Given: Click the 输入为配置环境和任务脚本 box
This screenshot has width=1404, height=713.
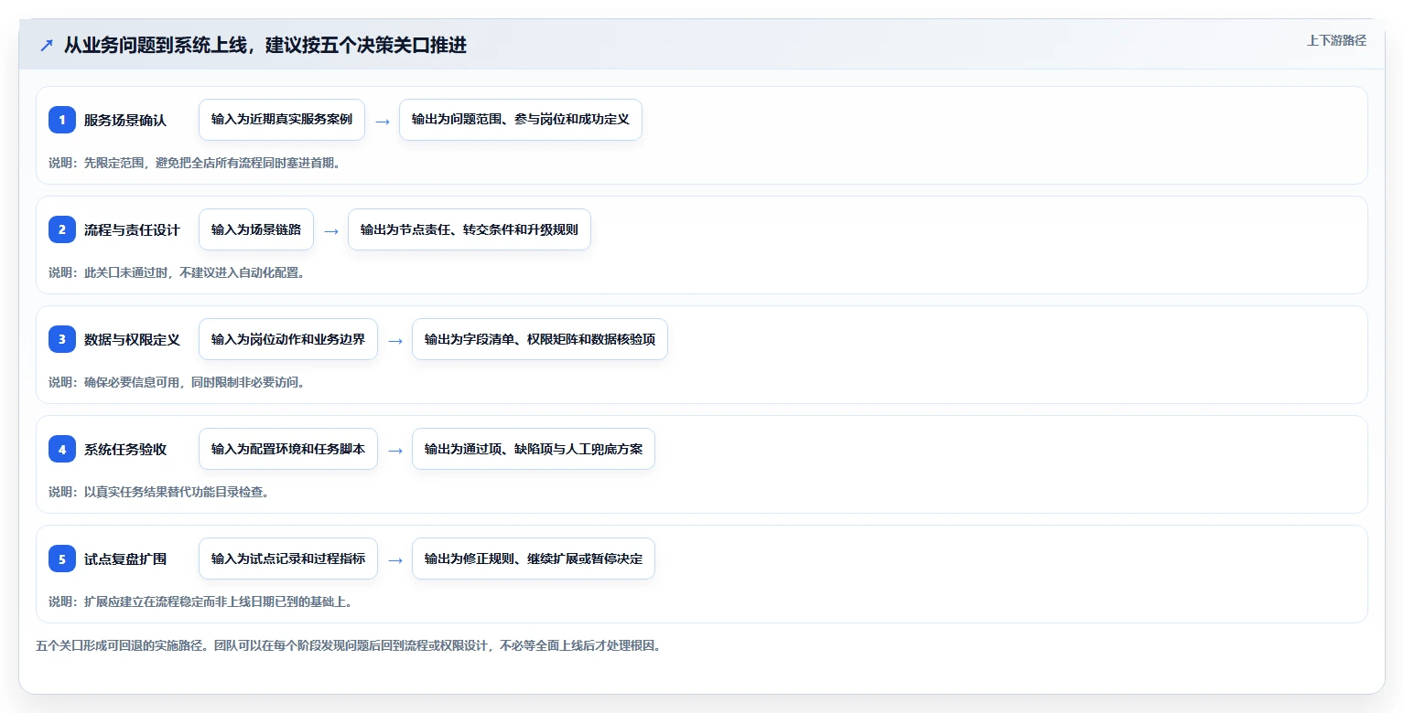Looking at the screenshot, I should pyautogui.click(x=288, y=449).
